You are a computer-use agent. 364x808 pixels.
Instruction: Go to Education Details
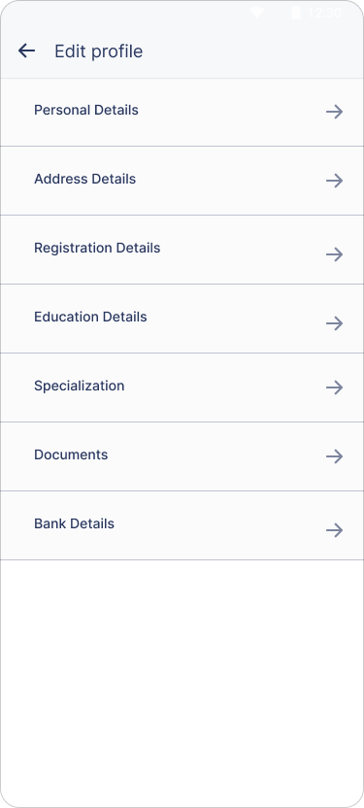[182, 319]
